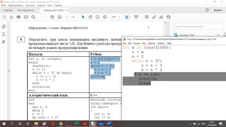
Task: Click the envelope email icon
Action: [26, 17]
